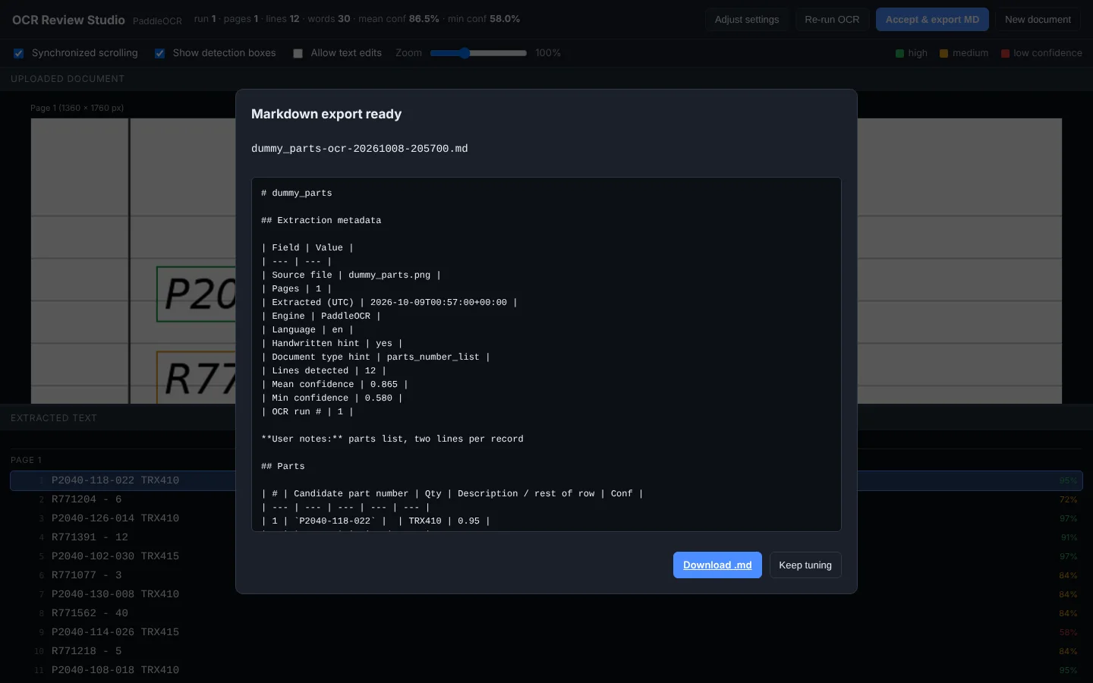1093x683 pixels.
Task: Select the medium confidence legend swatch
Action: click(x=943, y=53)
